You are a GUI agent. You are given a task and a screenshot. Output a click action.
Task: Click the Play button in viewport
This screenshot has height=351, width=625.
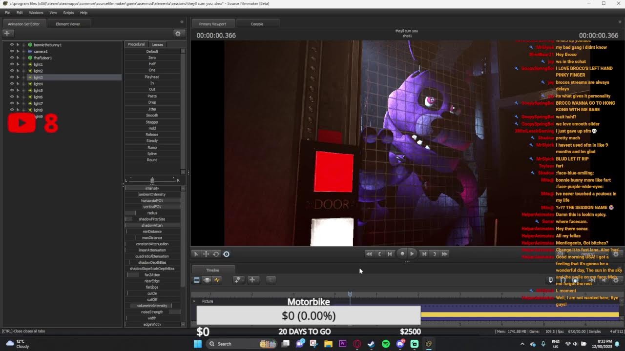pos(412,253)
